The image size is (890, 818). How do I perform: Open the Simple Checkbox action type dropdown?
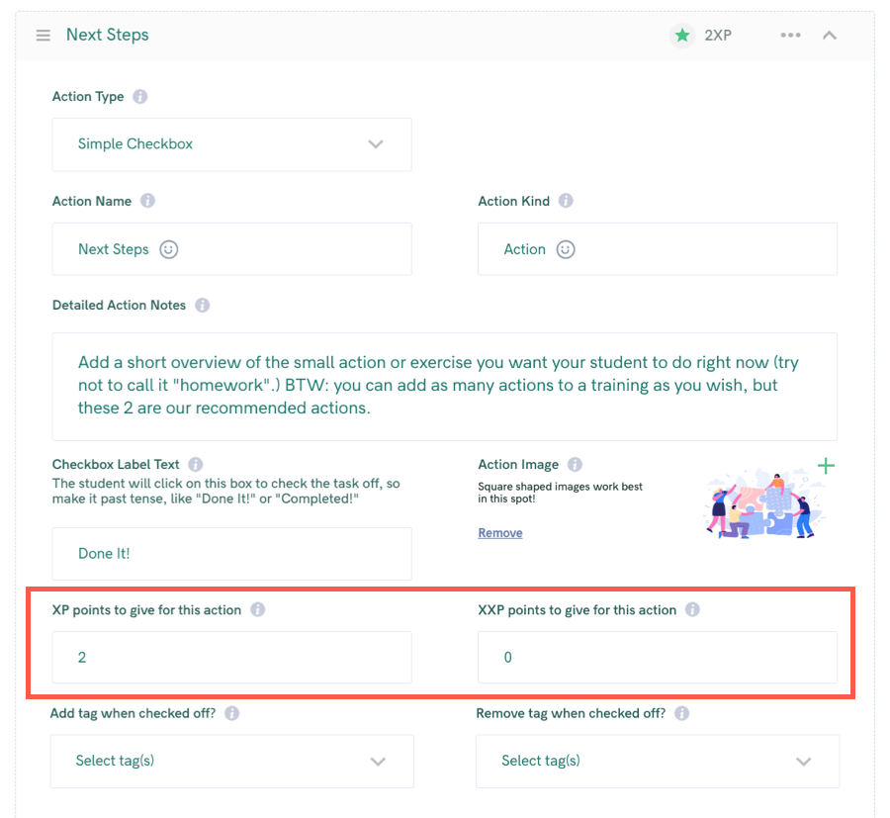click(x=232, y=144)
